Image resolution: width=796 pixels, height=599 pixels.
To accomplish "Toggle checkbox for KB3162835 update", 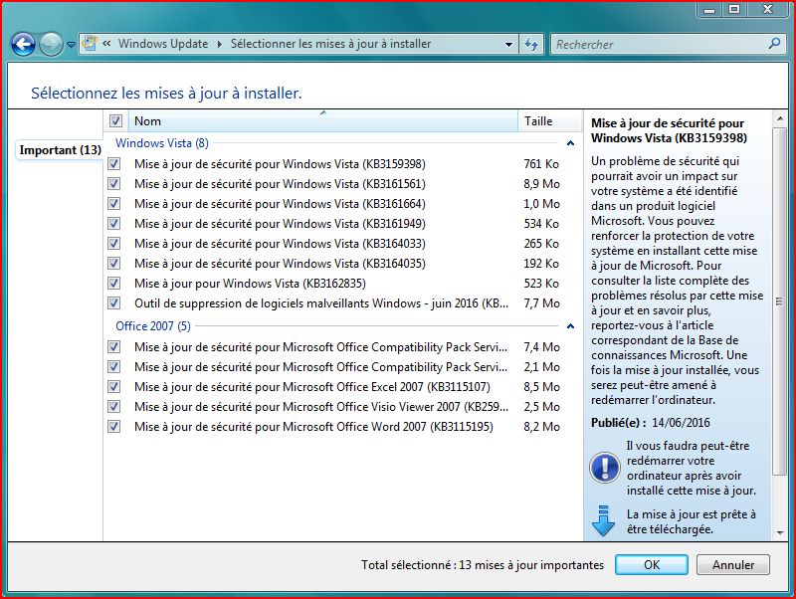I will (x=114, y=284).
